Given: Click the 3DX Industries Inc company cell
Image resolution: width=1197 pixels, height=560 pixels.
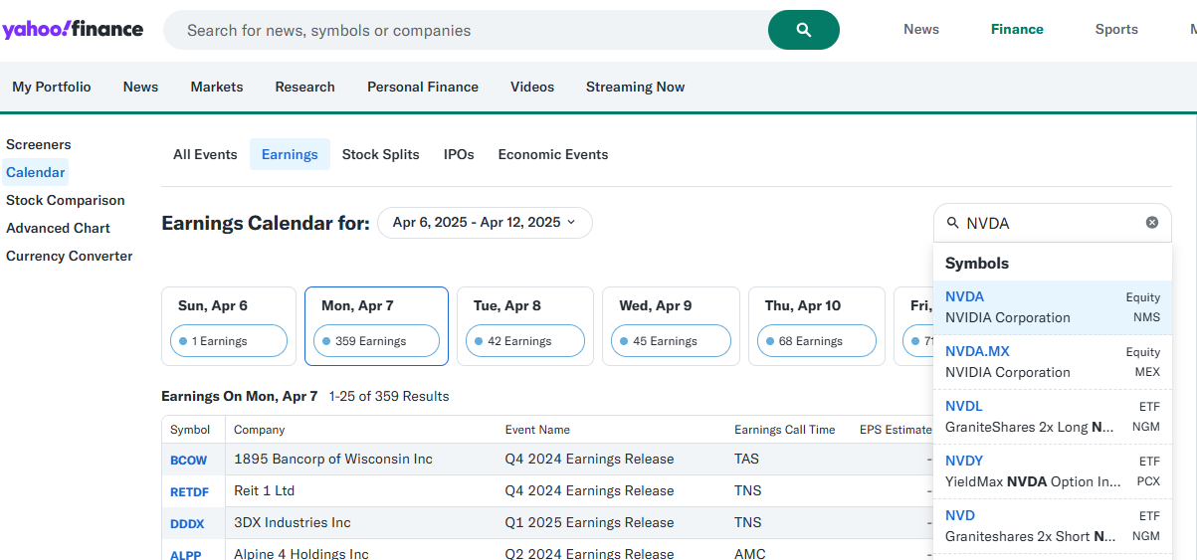Looking at the screenshot, I should [293, 522].
